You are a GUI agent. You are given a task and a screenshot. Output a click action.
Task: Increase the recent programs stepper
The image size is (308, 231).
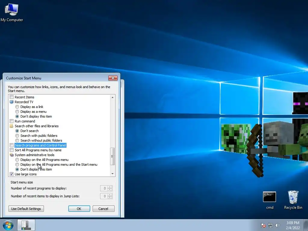tap(110, 187)
